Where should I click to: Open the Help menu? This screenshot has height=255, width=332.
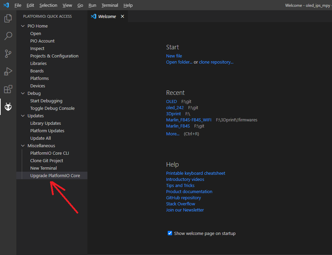pyautogui.click(x=128, y=5)
